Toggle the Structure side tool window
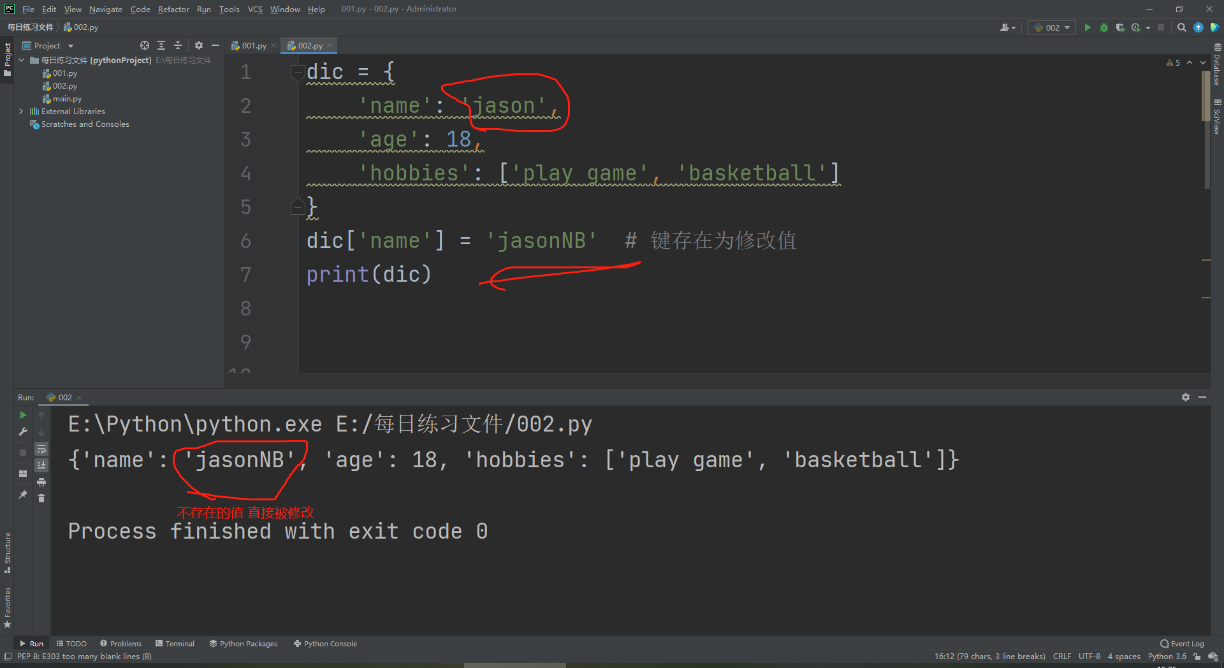 (8, 553)
